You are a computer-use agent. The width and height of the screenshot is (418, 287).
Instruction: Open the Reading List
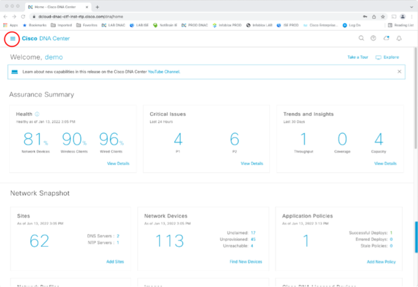click(401, 25)
